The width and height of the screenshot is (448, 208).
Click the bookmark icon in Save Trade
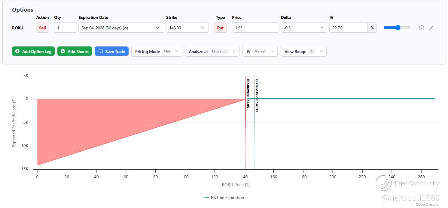[101, 51]
